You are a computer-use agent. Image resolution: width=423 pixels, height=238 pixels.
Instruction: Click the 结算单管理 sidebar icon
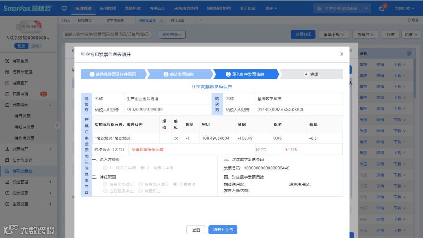coord(7,72)
